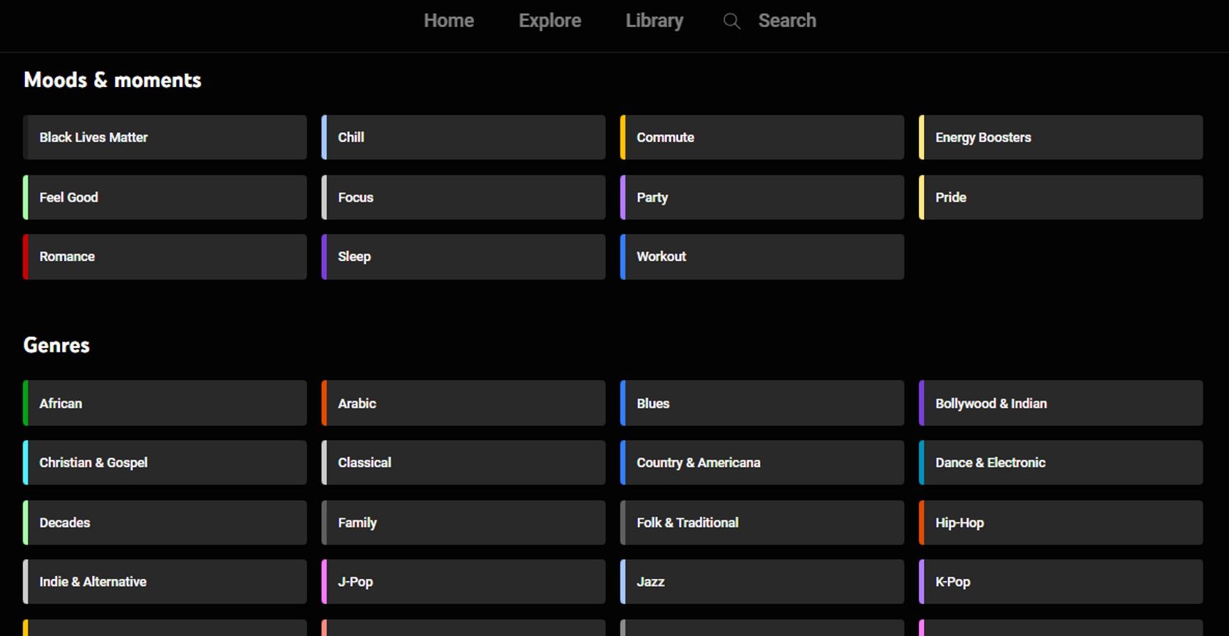
Task: Browse the Christian & Gospel genre
Action: [x=165, y=463]
